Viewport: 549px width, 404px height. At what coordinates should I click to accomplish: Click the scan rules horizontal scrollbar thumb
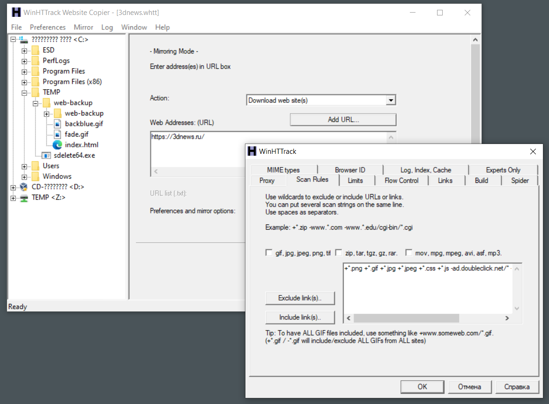click(406, 318)
